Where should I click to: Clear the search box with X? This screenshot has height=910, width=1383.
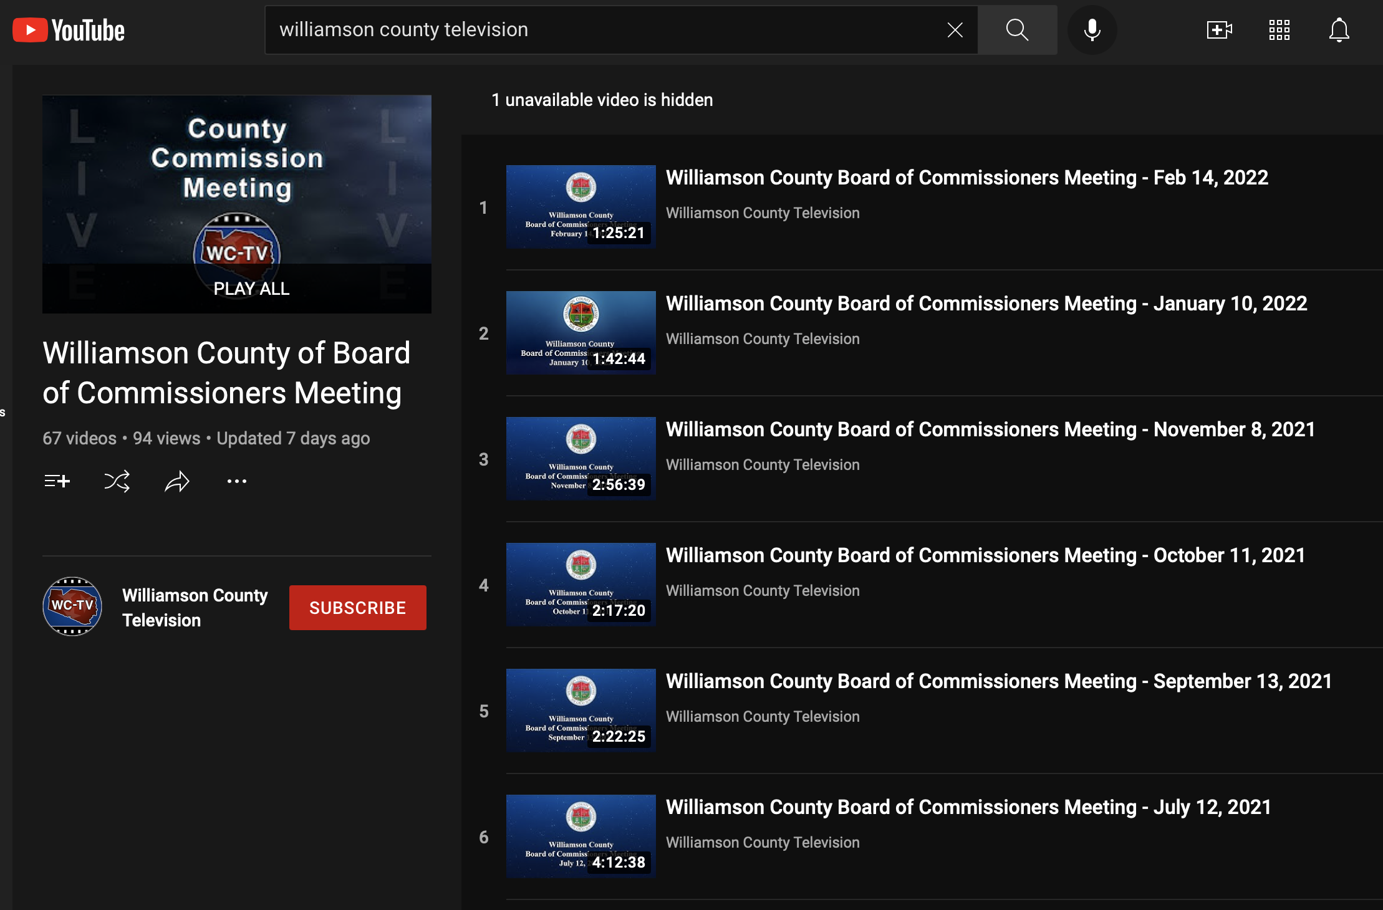(x=955, y=30)
